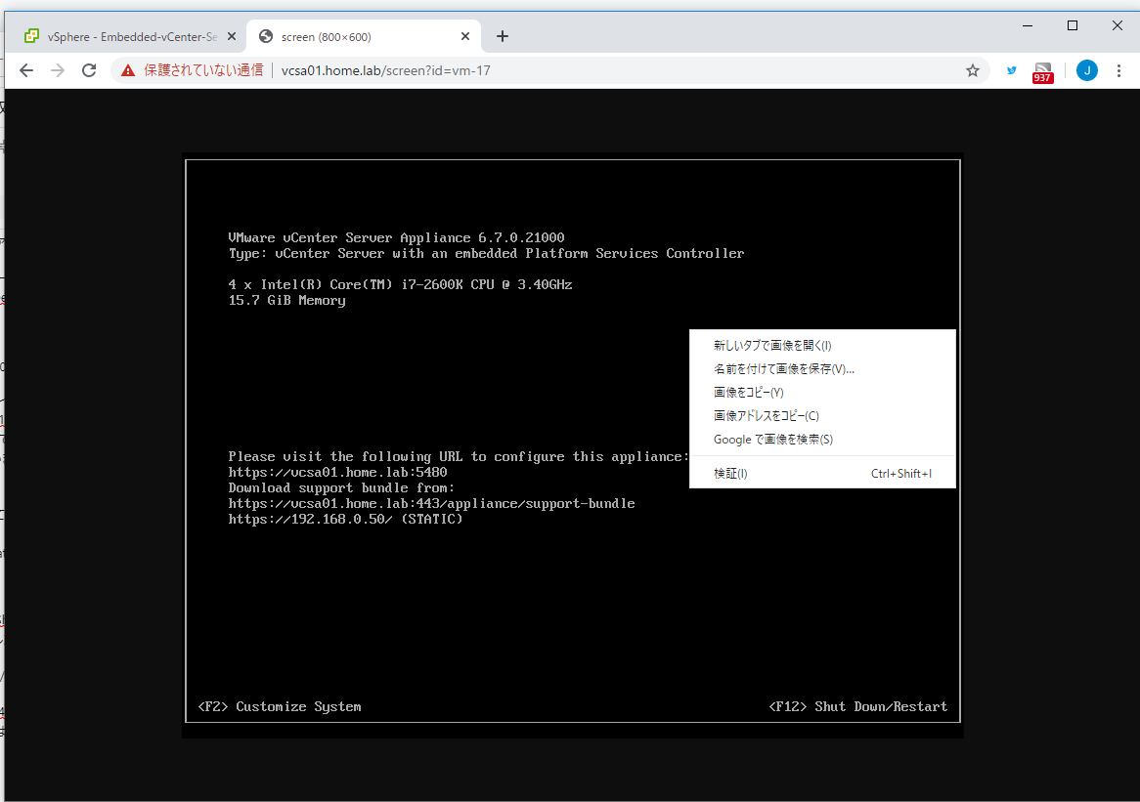The height and width of the screenshot is (802, 1140).
Task: Click the https://vcsa01.home.lab:5480 text
Action: 337,472
